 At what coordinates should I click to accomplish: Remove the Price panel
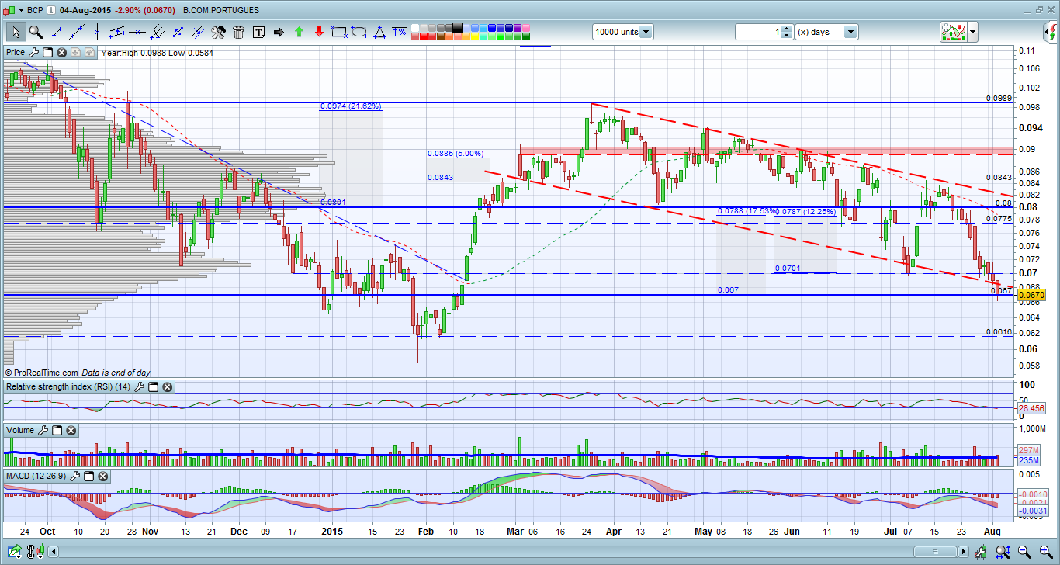coord(61,53)
